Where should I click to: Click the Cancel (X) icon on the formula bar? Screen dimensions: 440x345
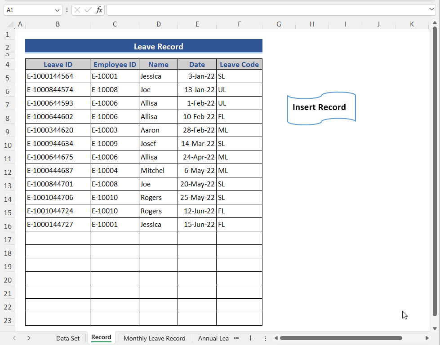click(x=77, y=10)
